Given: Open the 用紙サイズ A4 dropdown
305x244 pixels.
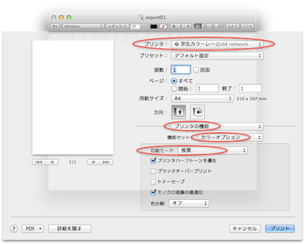Looking at the screenshot, I should 202,98.
